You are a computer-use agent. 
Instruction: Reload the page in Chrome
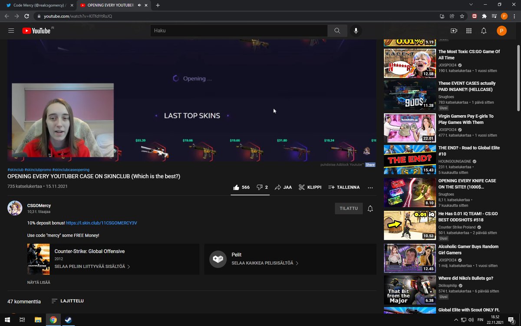pyautogui.click(x=26, y=16)
